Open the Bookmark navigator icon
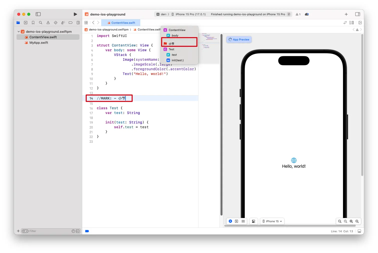Viewport: 378px width, 253px height. pyautogui.click(x=33, y=23)
